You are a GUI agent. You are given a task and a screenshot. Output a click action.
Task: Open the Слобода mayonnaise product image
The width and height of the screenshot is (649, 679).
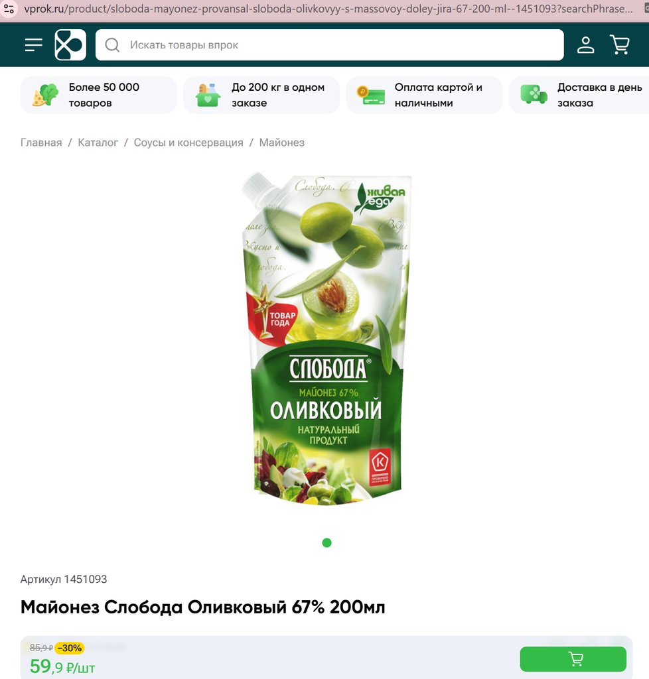tap(326, 339)
